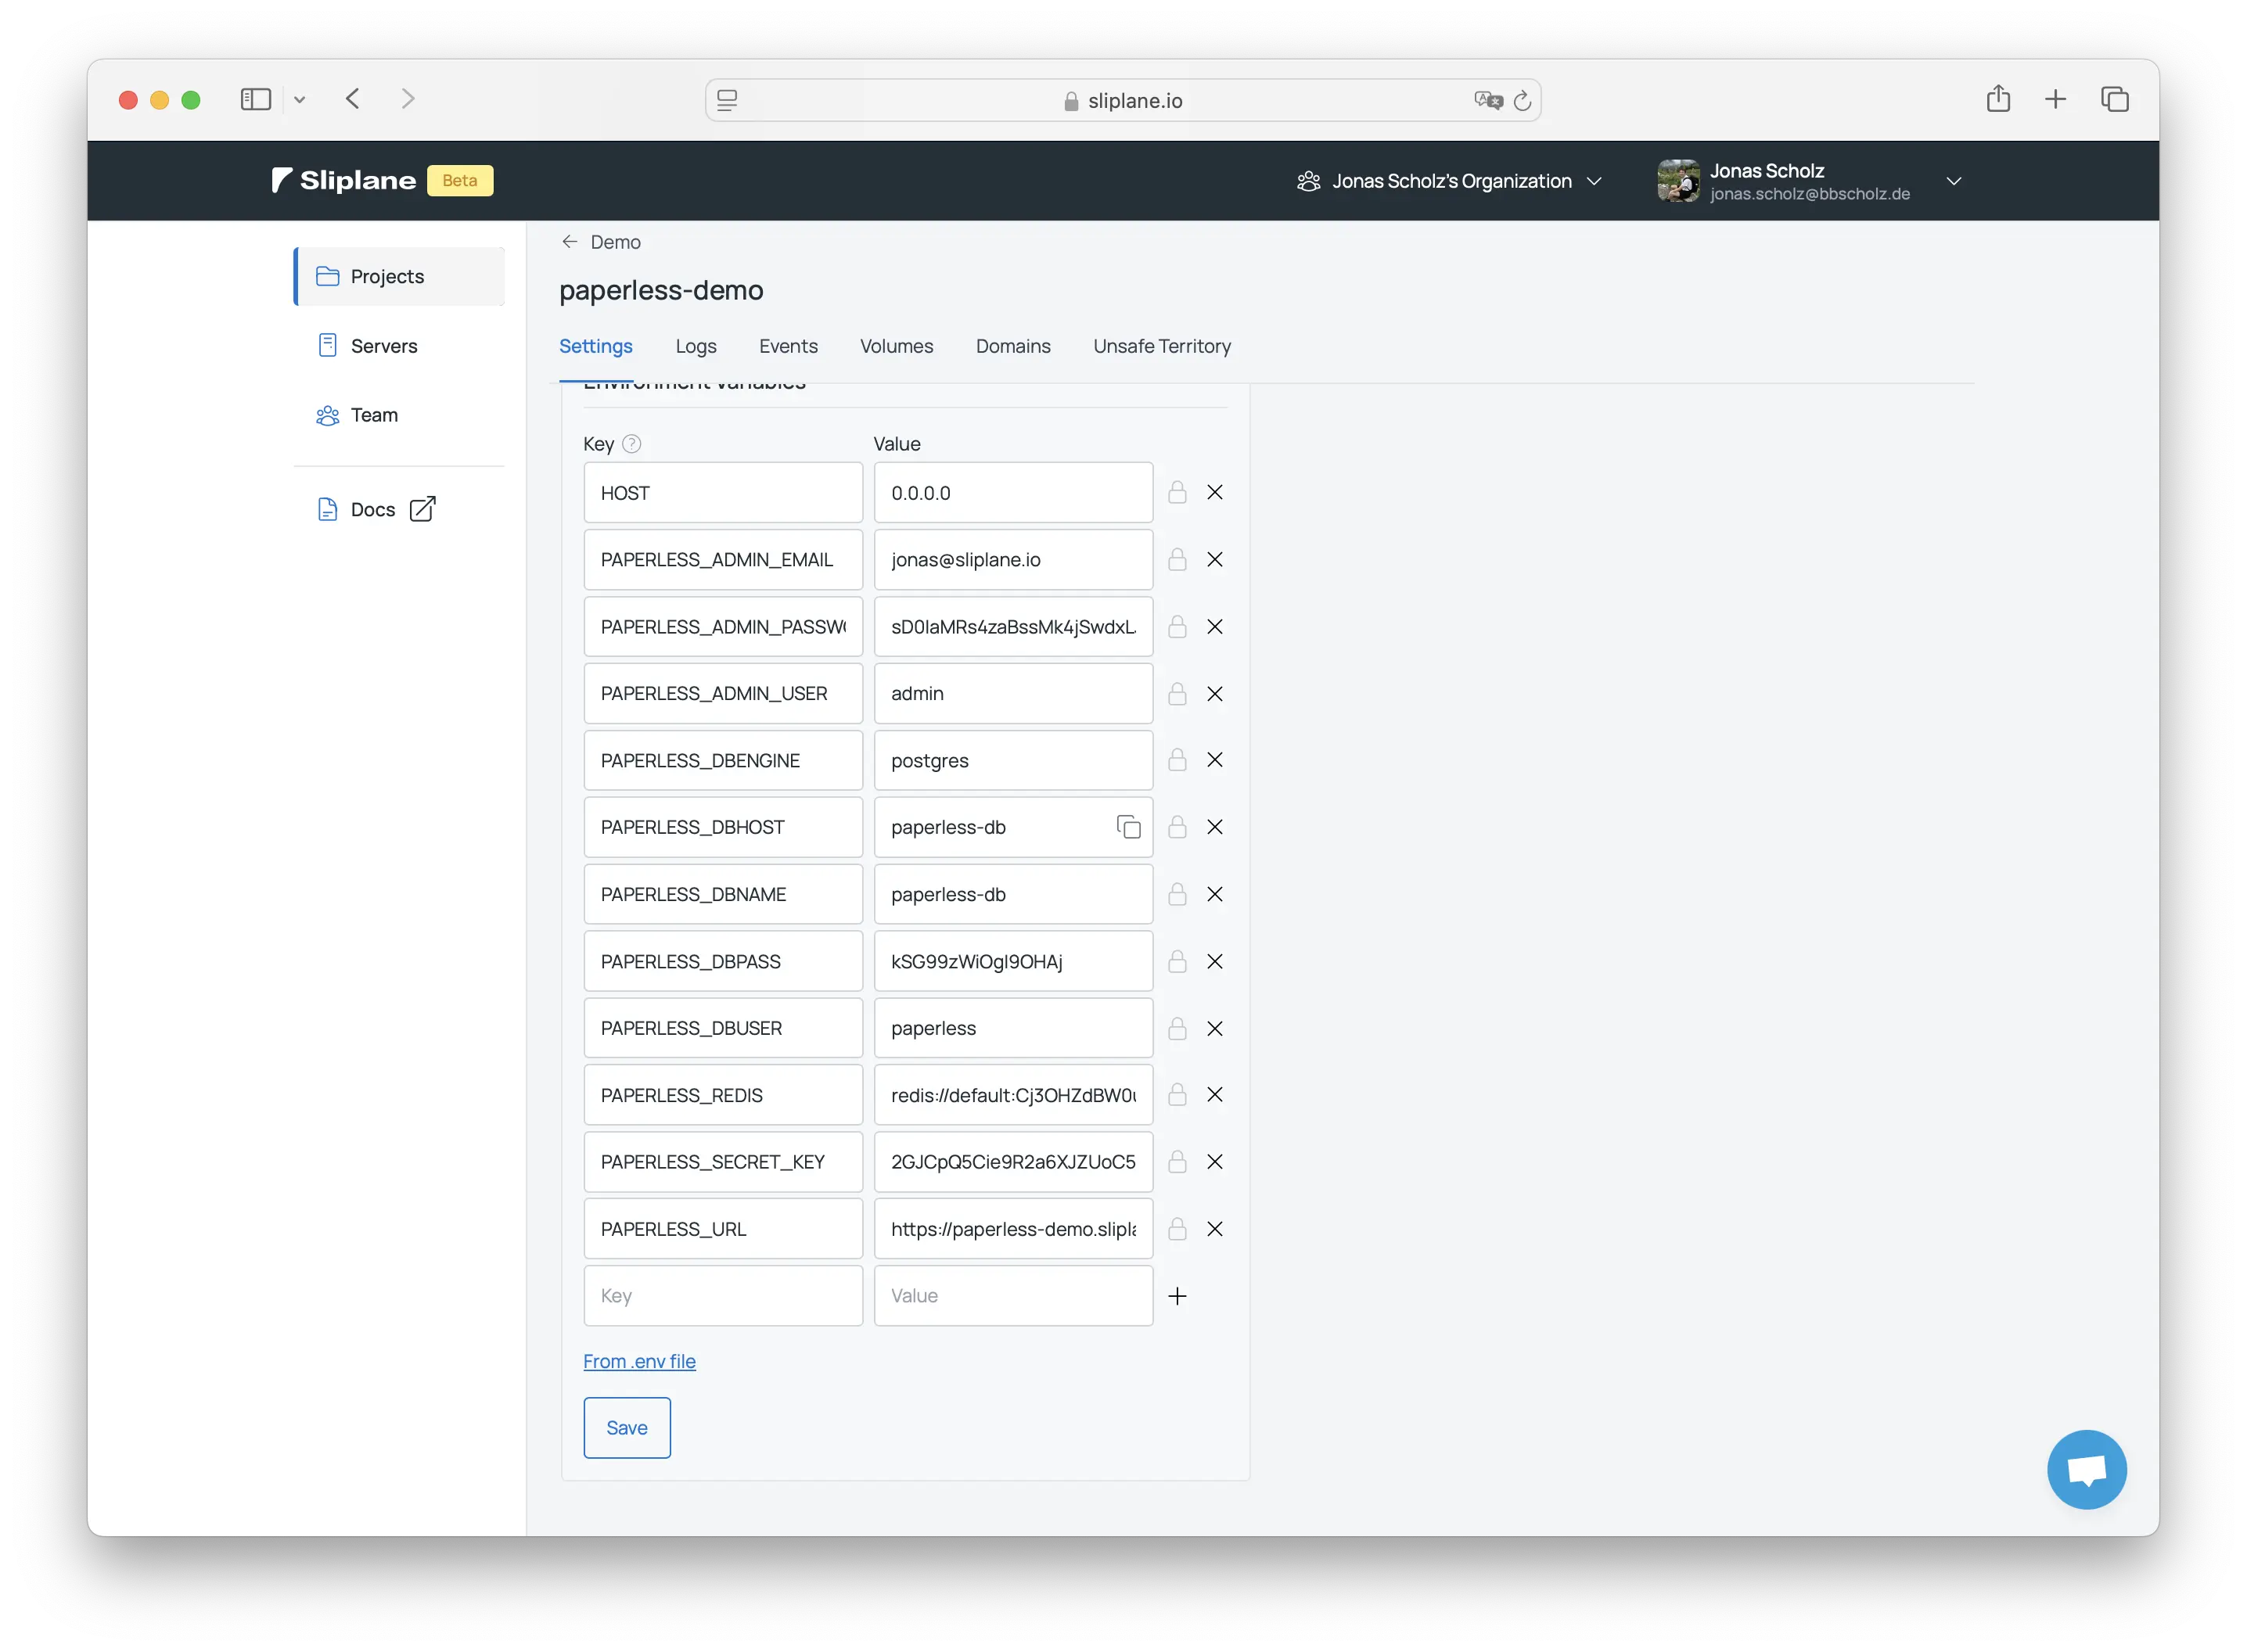Click the Key help question mark icon

[x=631, y=444]
